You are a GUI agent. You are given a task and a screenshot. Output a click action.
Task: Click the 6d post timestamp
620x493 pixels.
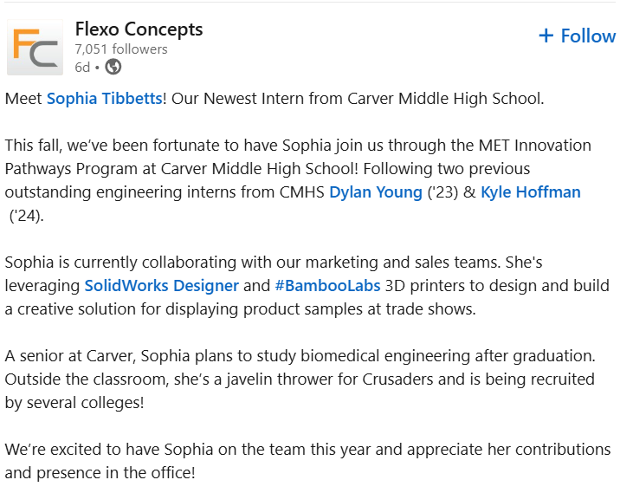pos(82,67)
